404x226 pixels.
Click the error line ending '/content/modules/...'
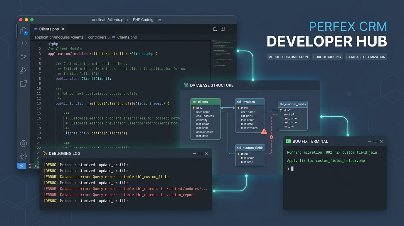(125, 189)
